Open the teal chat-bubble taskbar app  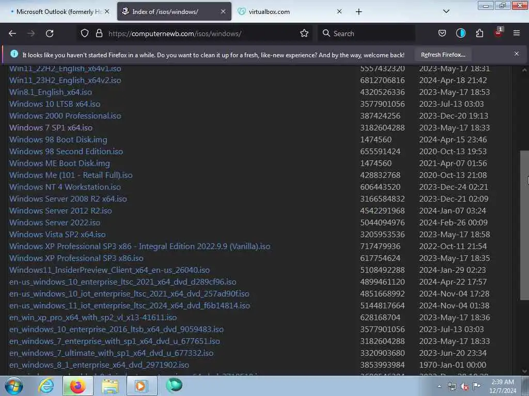(174, 385)
